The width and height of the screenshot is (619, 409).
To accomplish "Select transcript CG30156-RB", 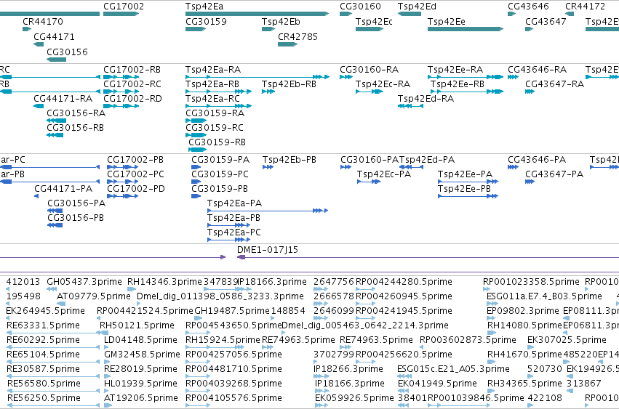I will pos(75,128).
